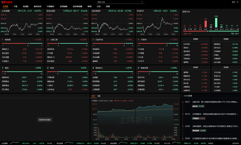
Task: Open sector ST板块 heading
Action: [x=144, y=40]
